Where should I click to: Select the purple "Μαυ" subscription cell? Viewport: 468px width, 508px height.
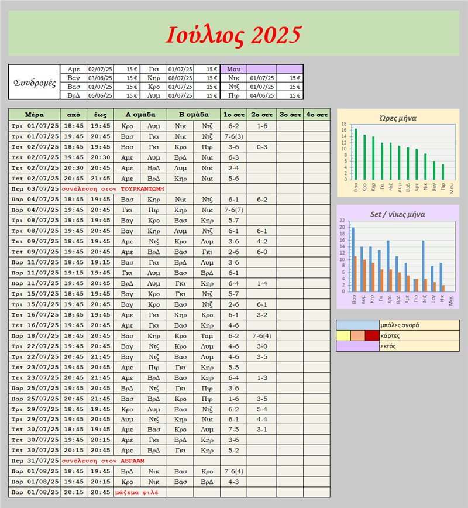[234, 69]
